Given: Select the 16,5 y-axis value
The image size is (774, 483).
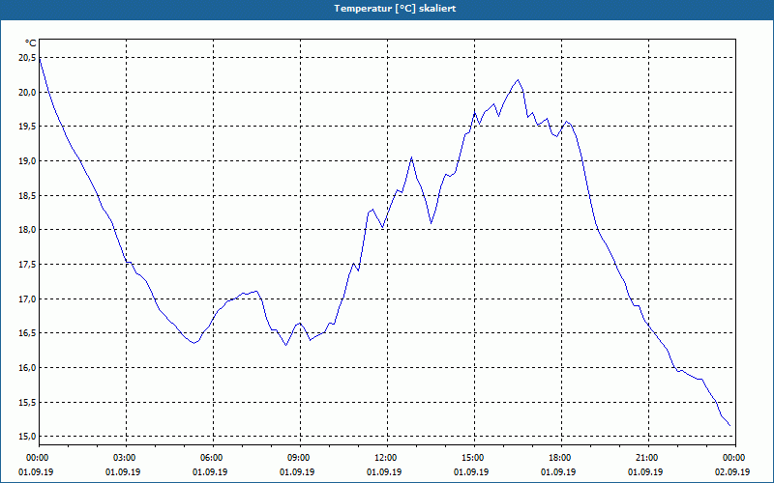Looking at the screenshot, I should (x=27, y=333).
